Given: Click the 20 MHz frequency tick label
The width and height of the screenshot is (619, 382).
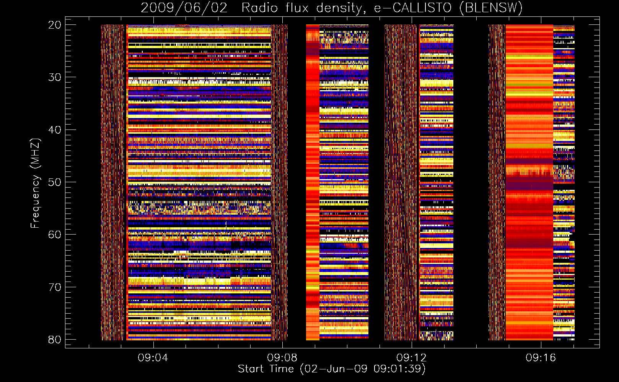Looking at the screenshot, I should tap(55, 25).
